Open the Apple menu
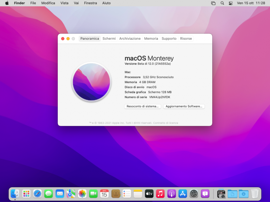The image size is (270, 202). (x=6, y=3)
